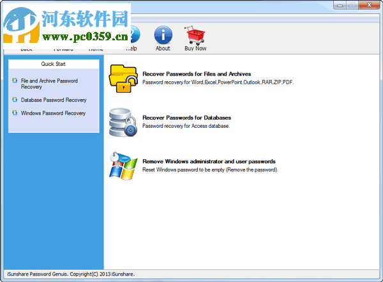Screen dimensions: 383x282
Task: Click bullet icon beside Database Password Recovery
Action: tap(15, 100)
